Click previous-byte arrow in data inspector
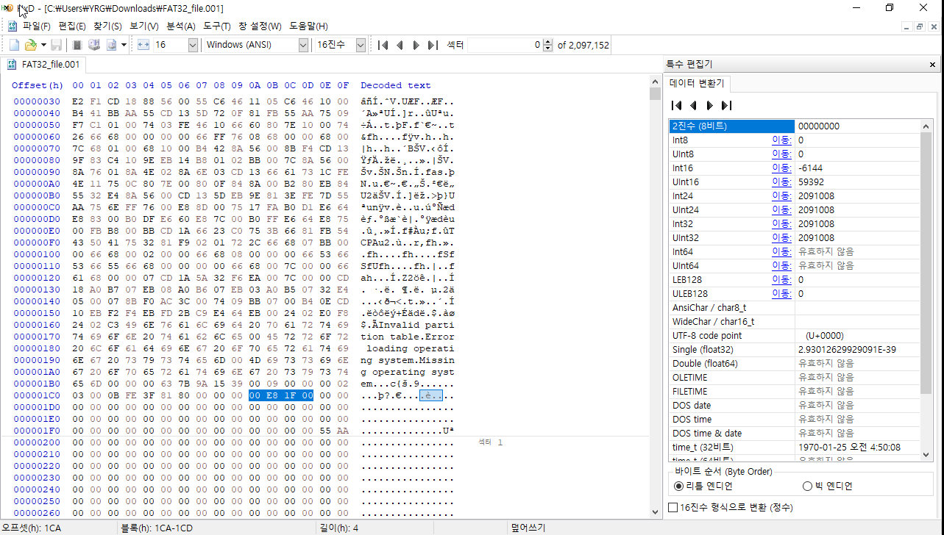 tap(693, 105)
